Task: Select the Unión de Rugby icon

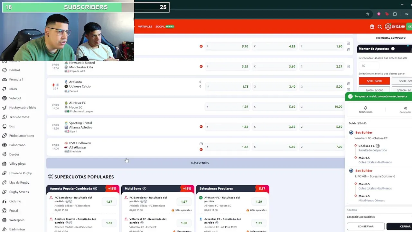Action: pyautogui.click(x=4, y=173)
